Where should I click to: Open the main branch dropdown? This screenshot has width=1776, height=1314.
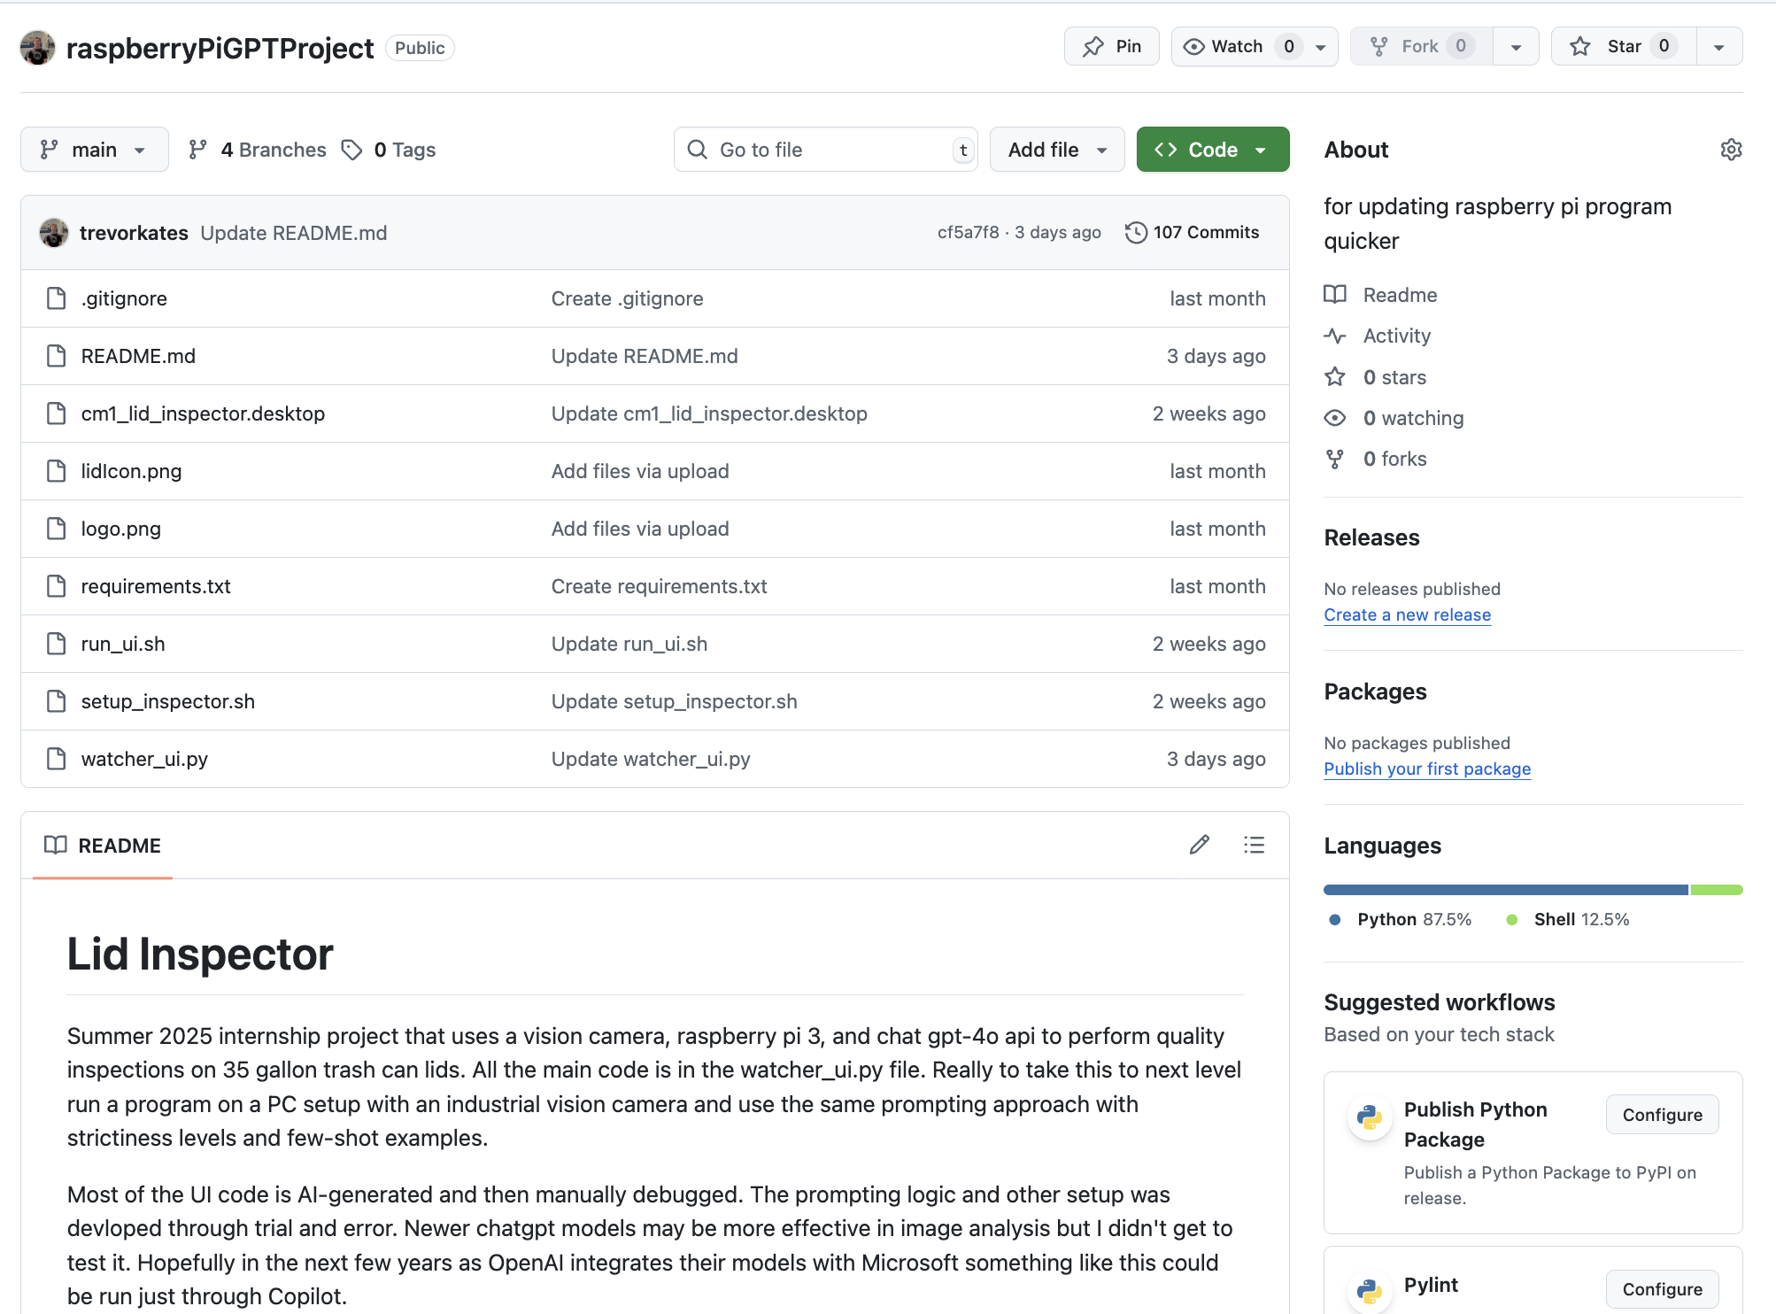94,150
